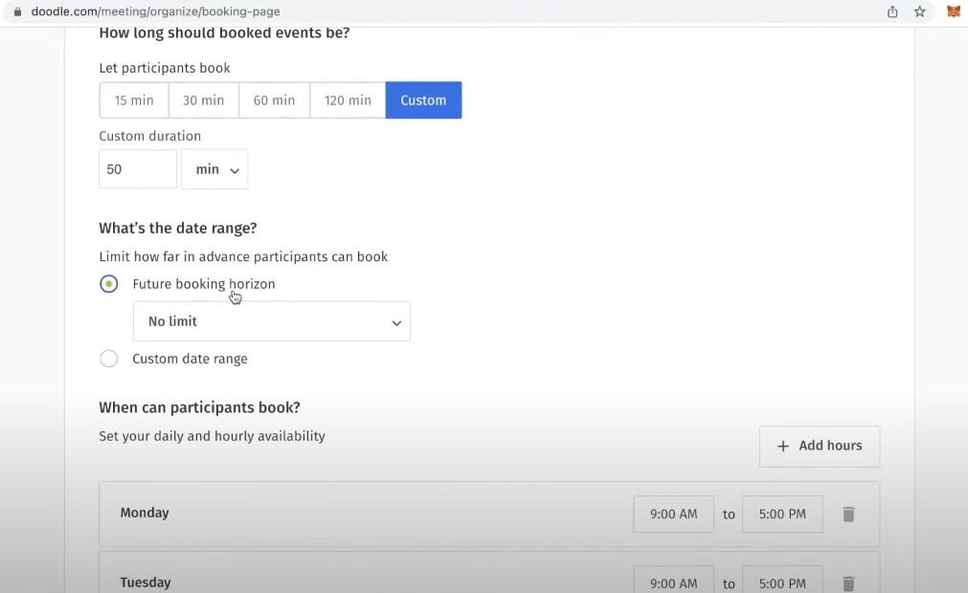Bookmark this page with the star icon

(919, 11)
